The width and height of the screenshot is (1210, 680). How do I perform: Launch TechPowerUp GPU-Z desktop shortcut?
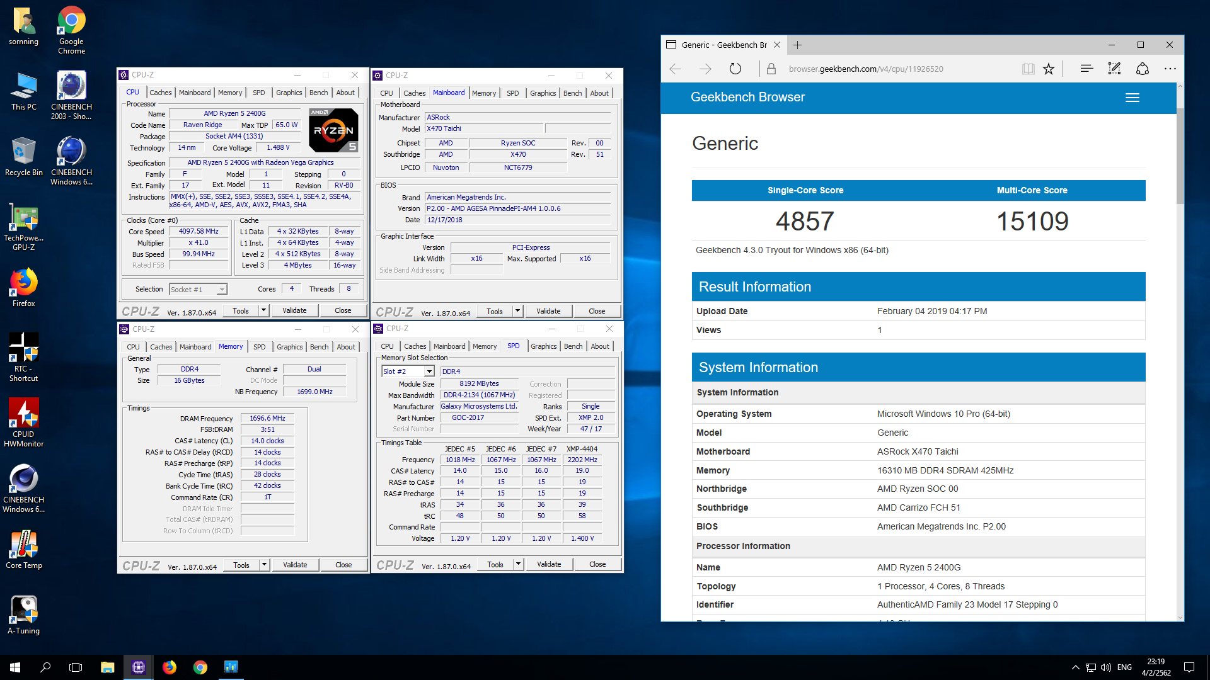pos(23,228)
